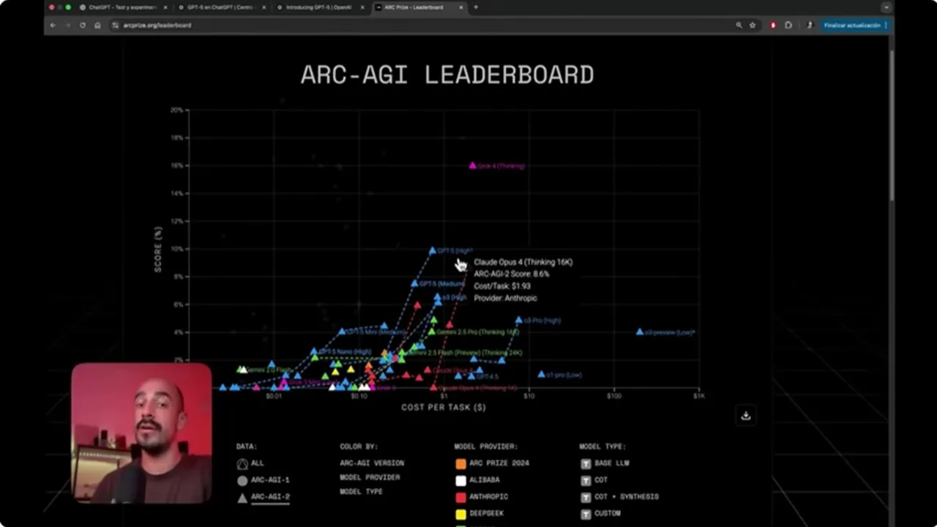Bookmark this page with star icon

tap(753, 25)
